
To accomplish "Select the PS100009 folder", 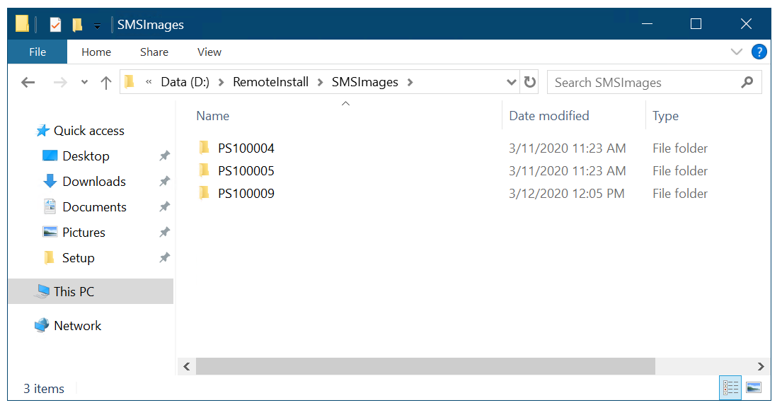I will pyautogui.click(x=246, y=194).
